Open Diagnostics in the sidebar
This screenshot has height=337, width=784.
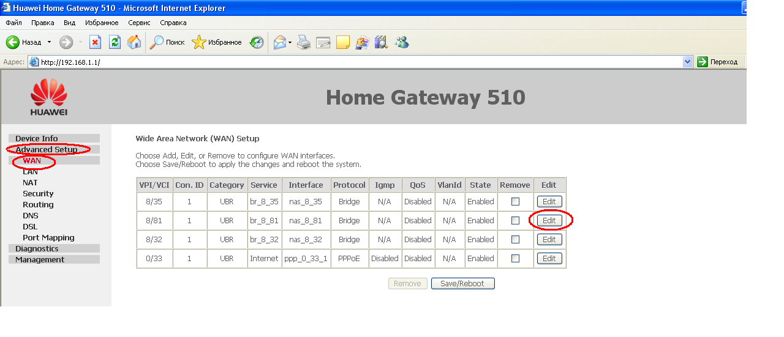[37, 248]
